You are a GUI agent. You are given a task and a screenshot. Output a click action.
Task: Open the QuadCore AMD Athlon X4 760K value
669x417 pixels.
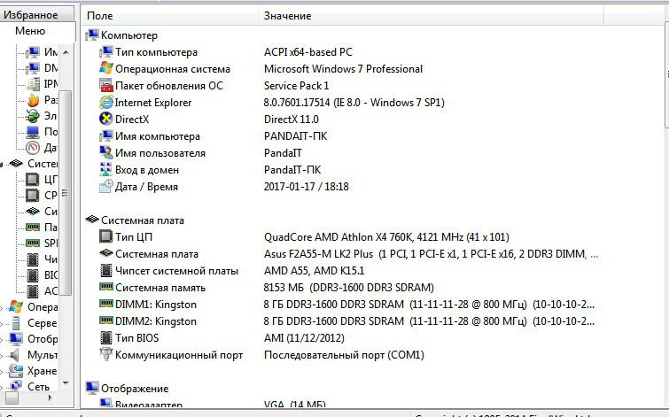[386, 237]
